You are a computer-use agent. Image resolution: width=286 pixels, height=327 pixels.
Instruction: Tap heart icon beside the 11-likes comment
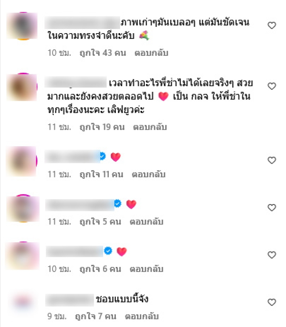[272, 160]
